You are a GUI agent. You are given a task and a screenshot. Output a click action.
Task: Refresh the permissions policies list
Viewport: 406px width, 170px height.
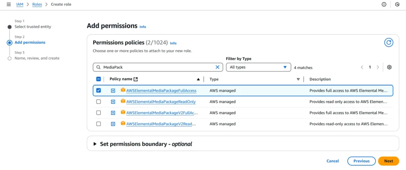tap(389, 42)
